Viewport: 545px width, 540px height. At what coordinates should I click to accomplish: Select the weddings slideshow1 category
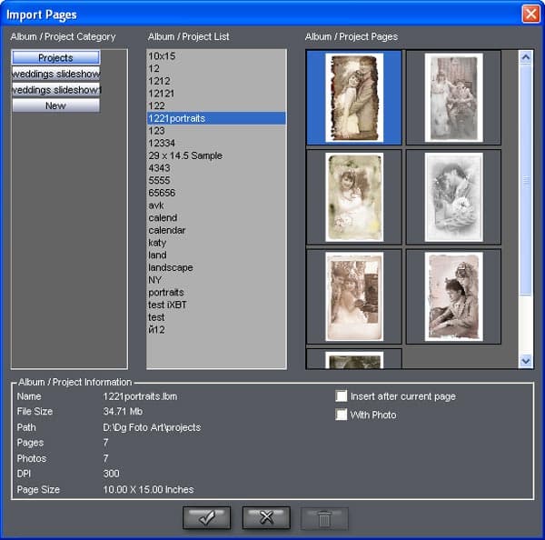point(55,90)
